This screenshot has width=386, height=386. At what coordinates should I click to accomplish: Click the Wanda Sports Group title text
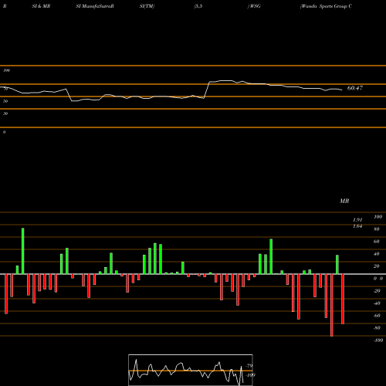click(326, 6)
